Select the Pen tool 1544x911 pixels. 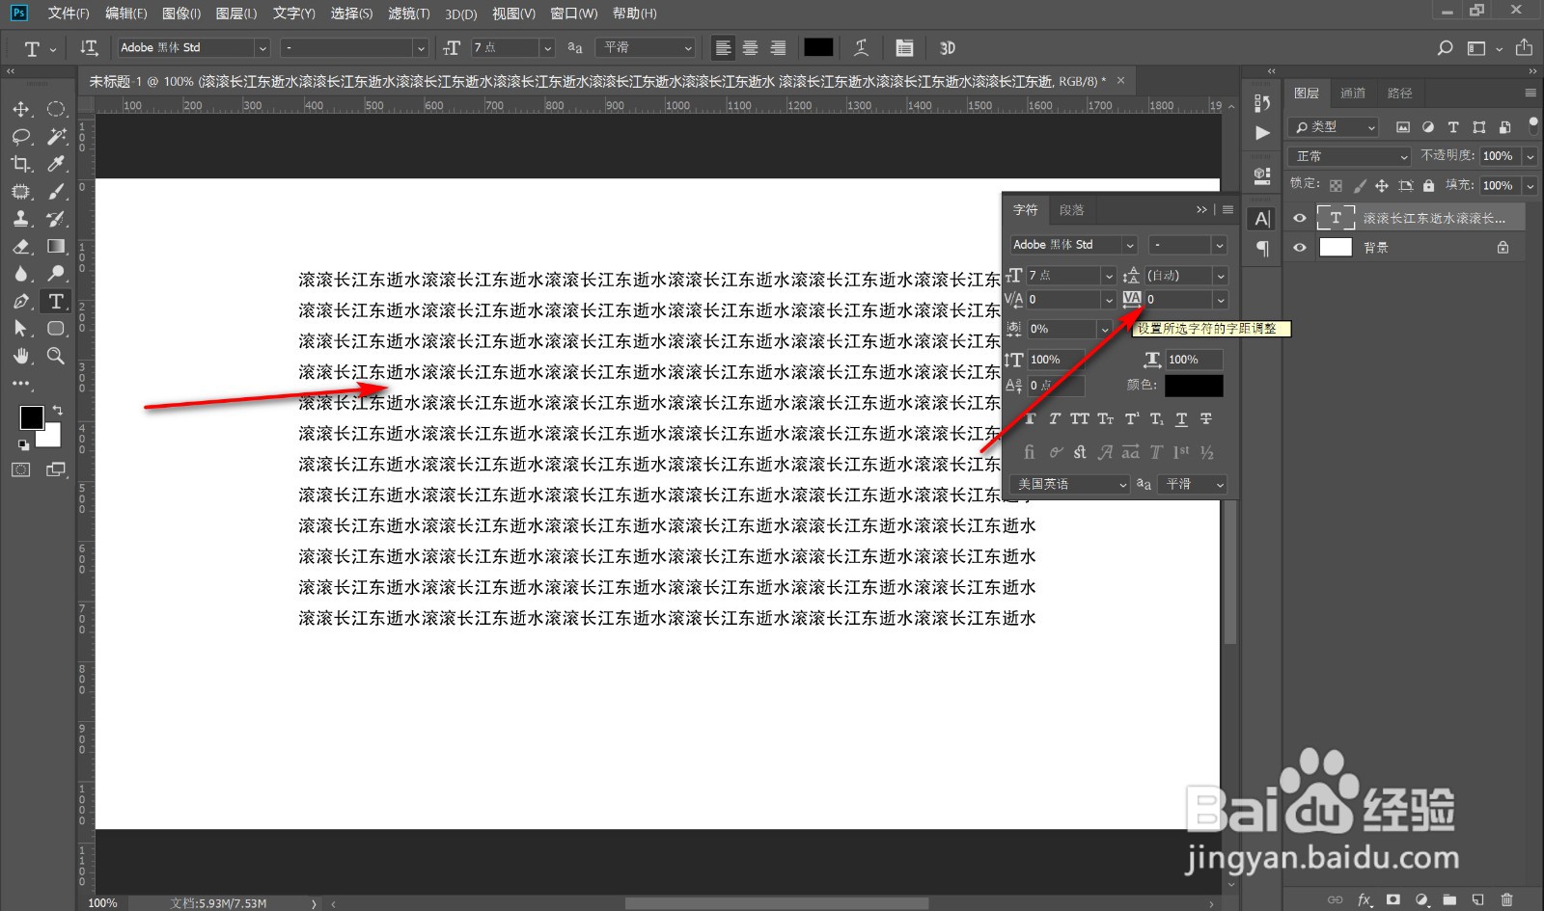click(21, 302)
